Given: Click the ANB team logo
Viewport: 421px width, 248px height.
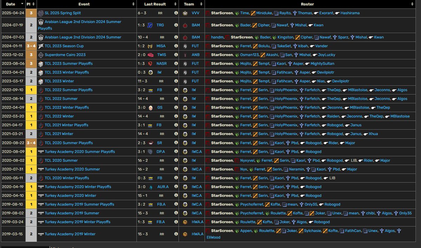Looking at the screenshot, I should pyautogui.click(x=185, y=55).
